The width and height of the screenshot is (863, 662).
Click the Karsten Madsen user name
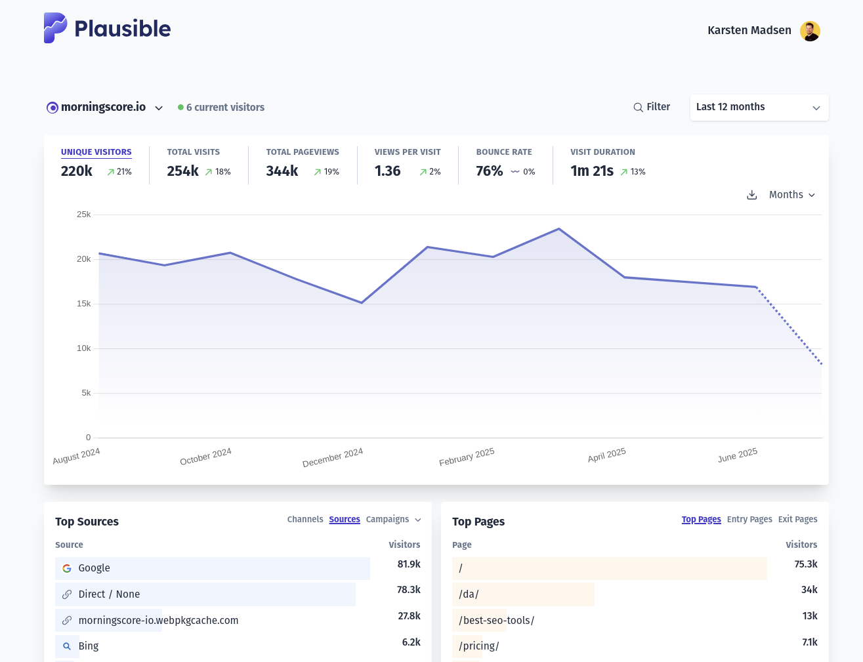point(749,30)
